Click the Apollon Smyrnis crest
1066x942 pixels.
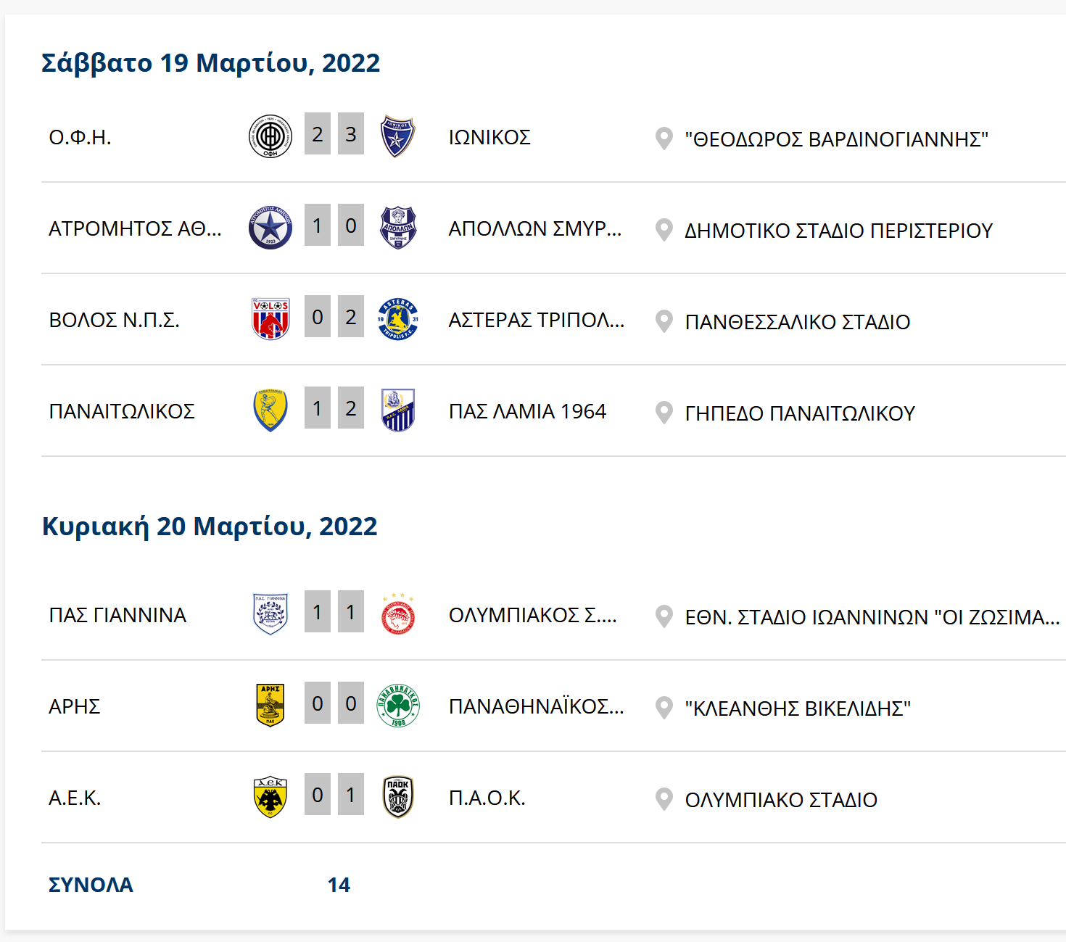point(397,228)
